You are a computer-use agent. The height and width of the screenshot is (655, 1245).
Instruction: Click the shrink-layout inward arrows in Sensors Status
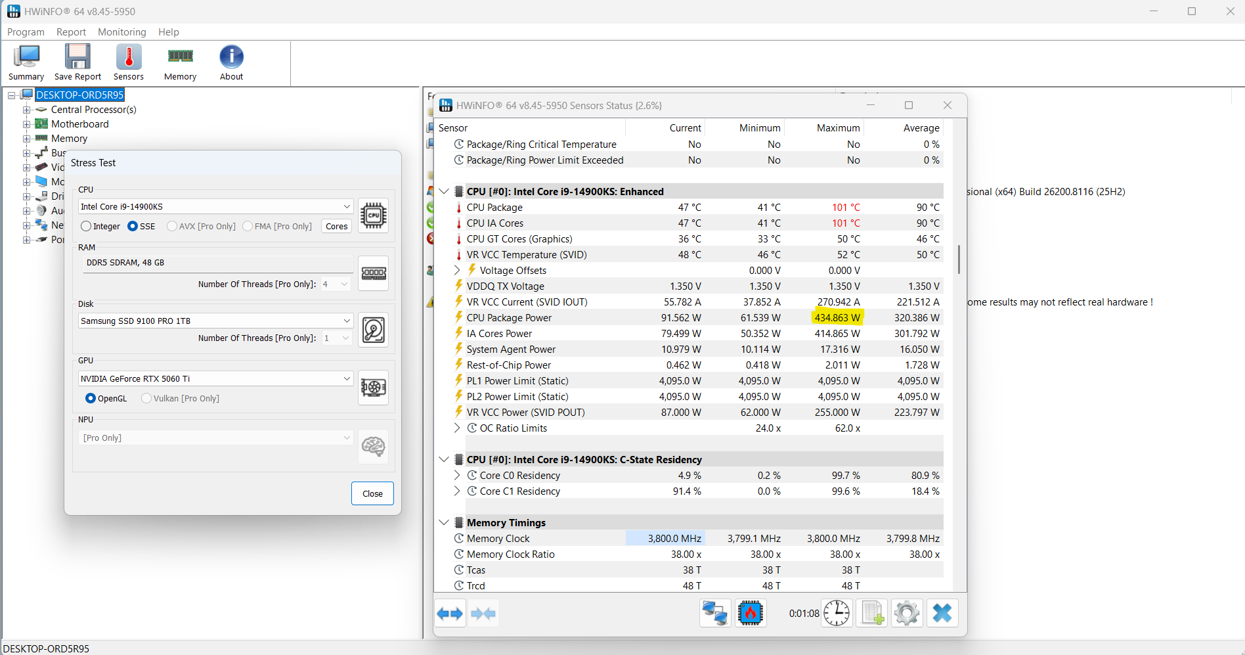click(x=484, y=614)
